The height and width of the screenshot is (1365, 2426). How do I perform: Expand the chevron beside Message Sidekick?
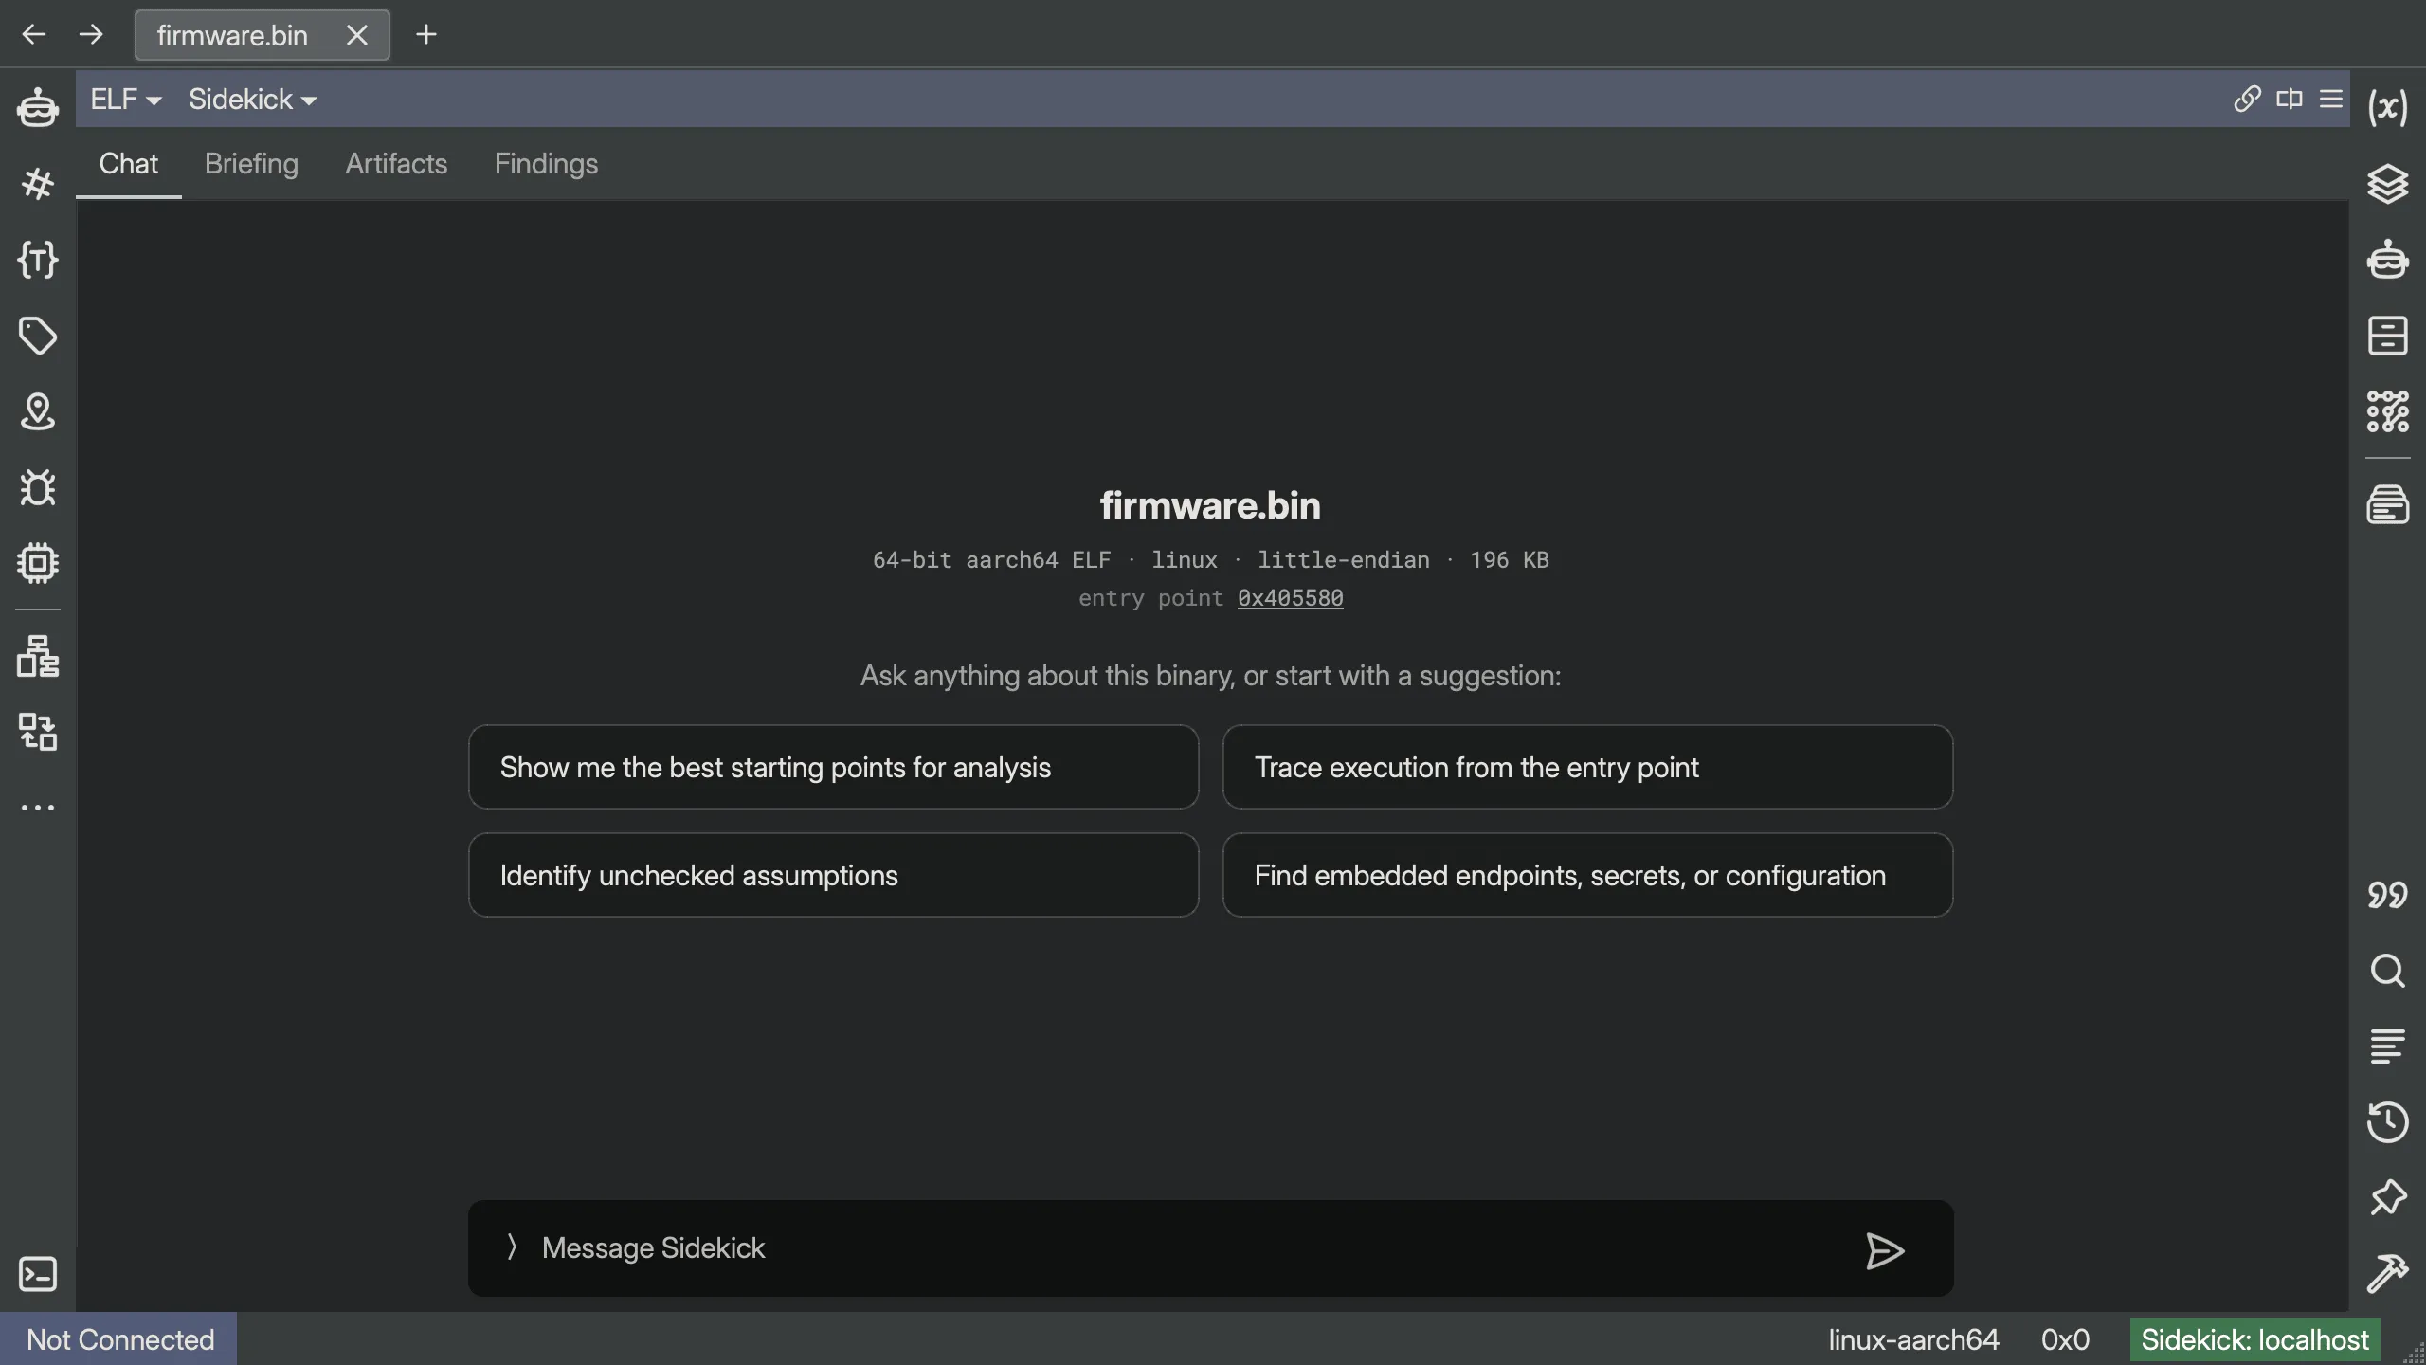click(512, 1247)
